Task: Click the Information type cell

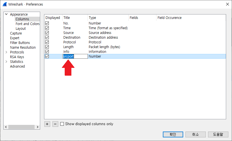Action: click(x=97, y=51)
